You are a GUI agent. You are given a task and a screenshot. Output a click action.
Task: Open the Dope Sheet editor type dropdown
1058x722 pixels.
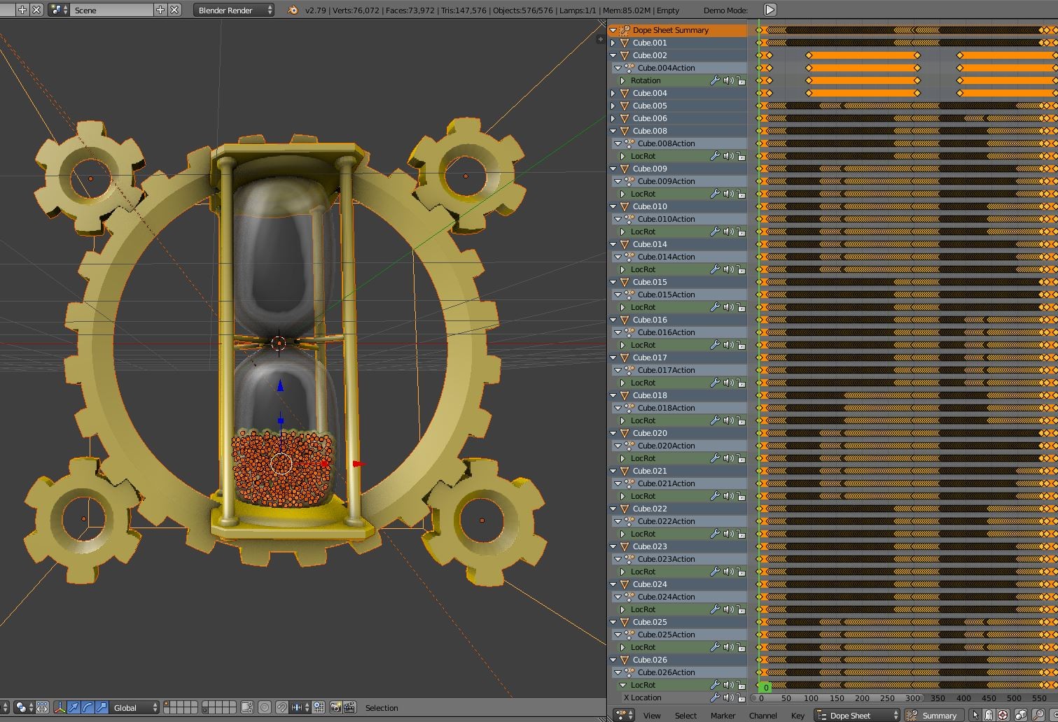pos(856,715)
